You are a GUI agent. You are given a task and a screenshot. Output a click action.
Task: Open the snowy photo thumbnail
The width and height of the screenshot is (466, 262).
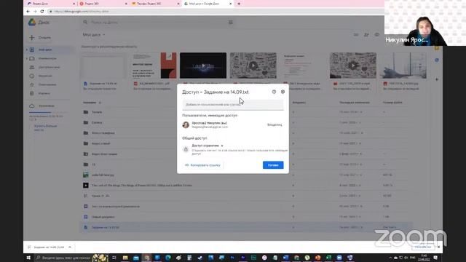pos(403,65)
